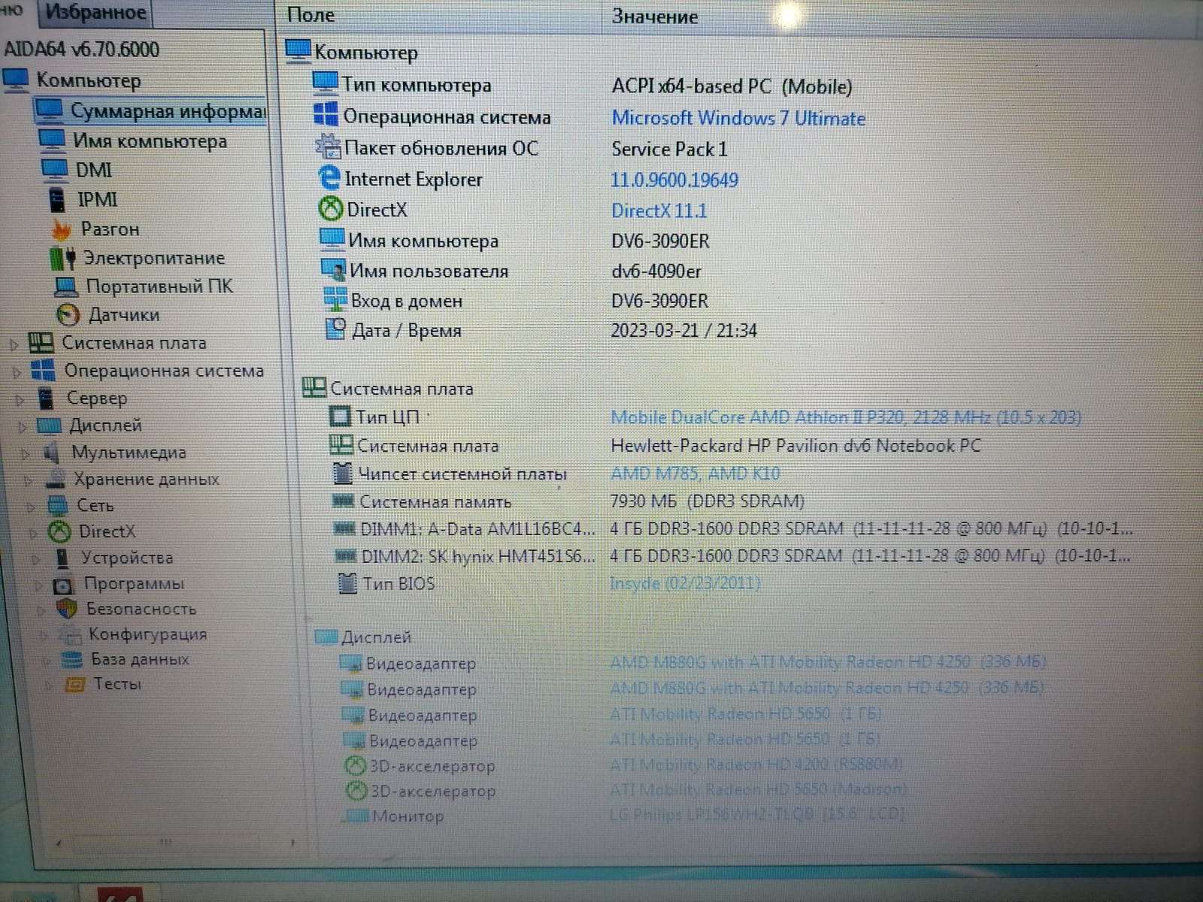Select the Безопасность shield icon
The width and height of the screenshot is (1203, 902).
67,609
